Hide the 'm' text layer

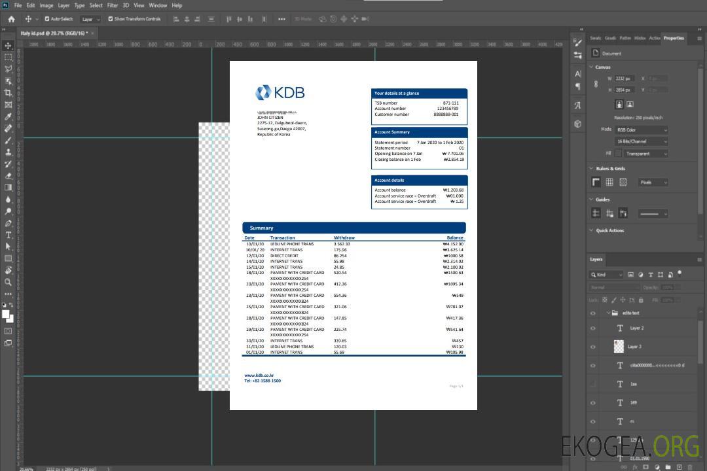[593, 422]
